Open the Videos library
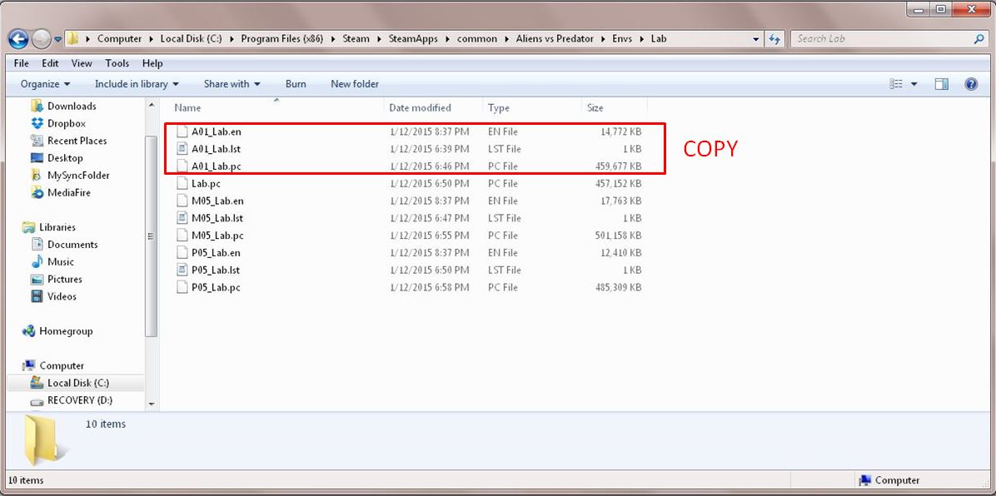This screenshot has width=996, height=496. click(62, 296)
